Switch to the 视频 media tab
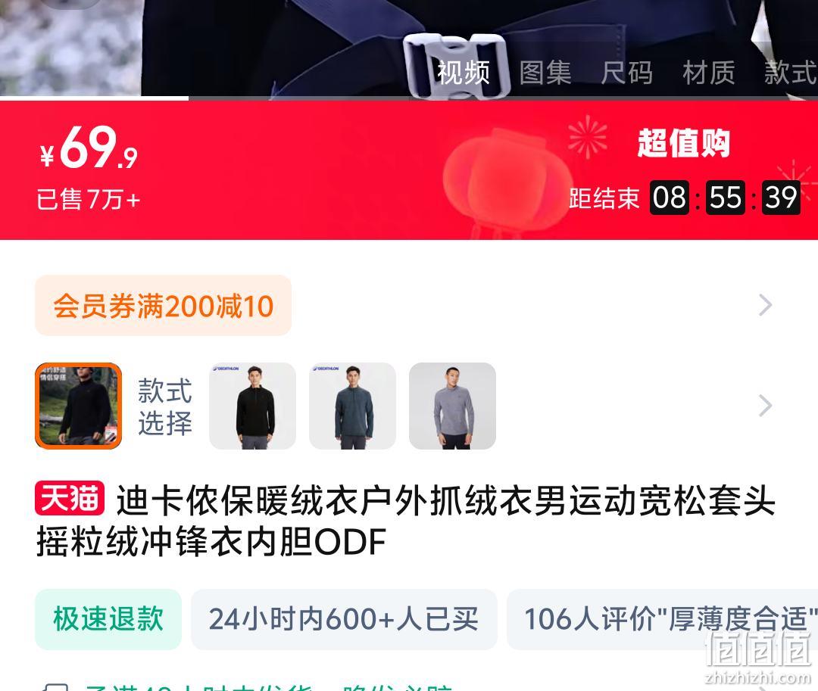Image resolution: width=818 pixels, height=691 pixels. (463, 73)
